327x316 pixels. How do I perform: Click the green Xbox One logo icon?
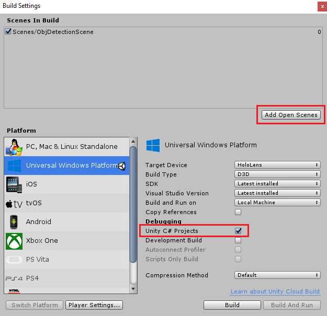coord(14,241)
